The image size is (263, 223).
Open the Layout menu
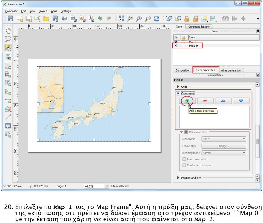tap(43, 11)
